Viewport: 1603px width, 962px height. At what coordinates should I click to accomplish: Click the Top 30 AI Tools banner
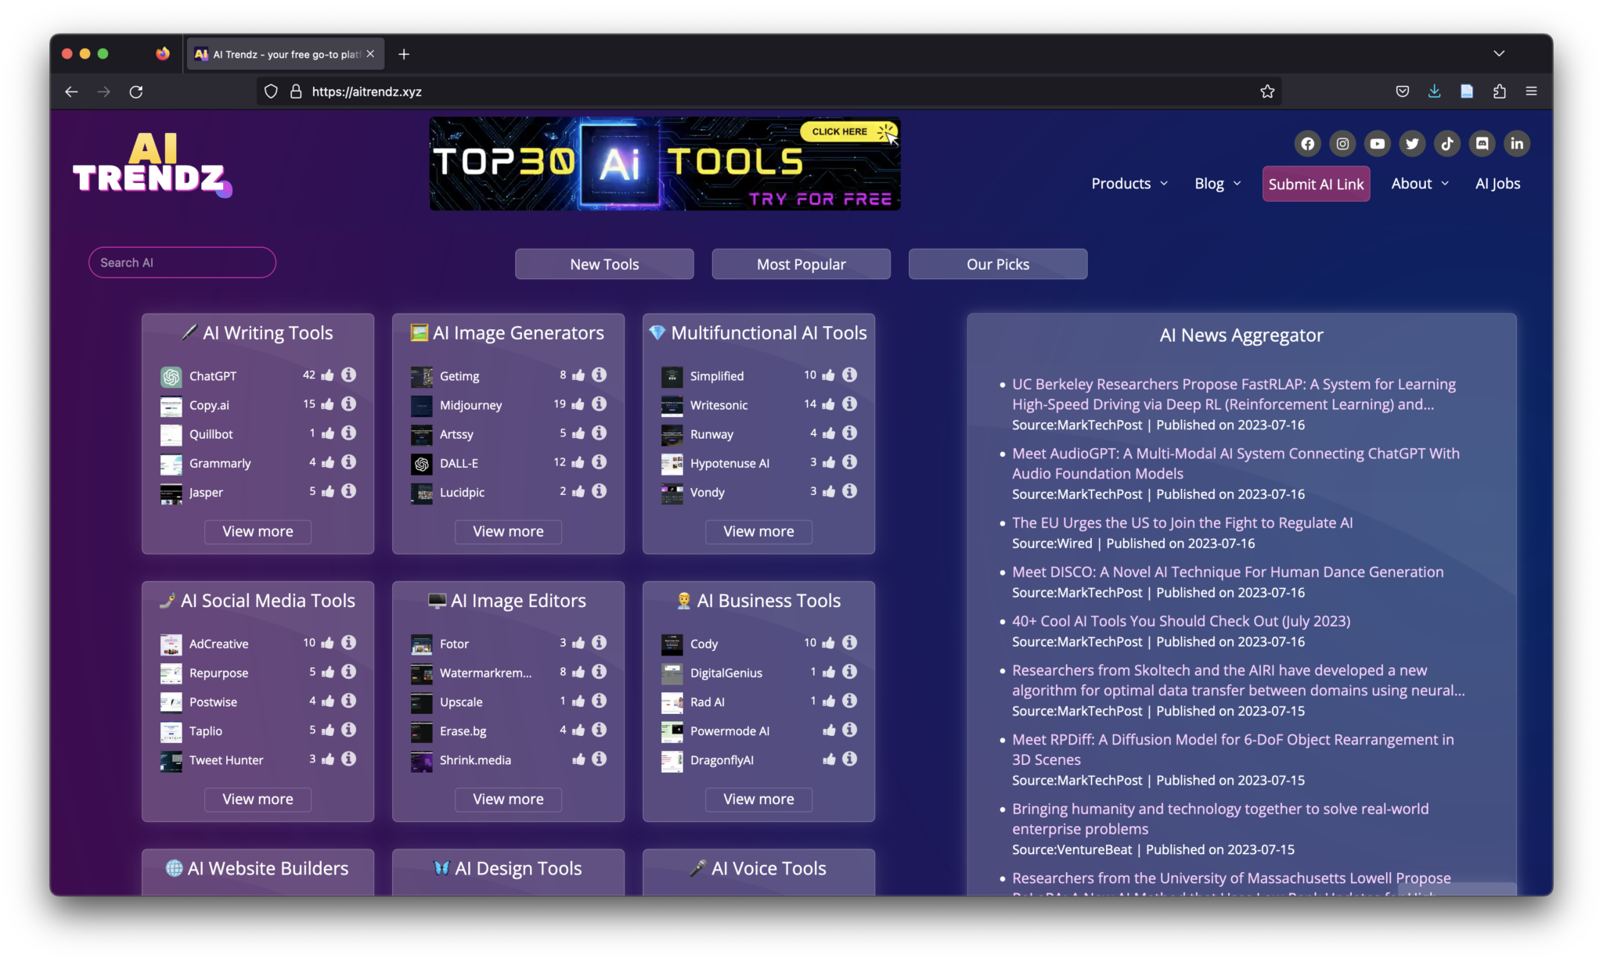pyautogui.click(x=665, y=164)
